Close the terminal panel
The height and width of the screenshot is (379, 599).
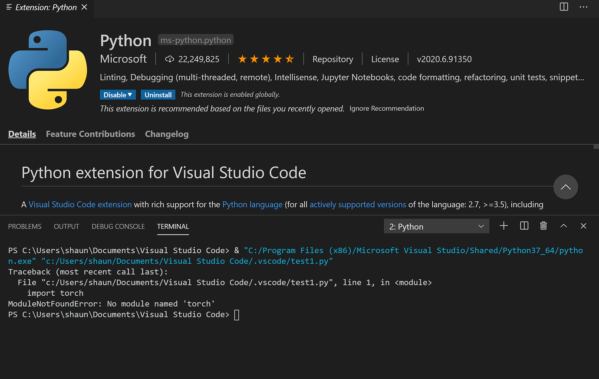583,226
